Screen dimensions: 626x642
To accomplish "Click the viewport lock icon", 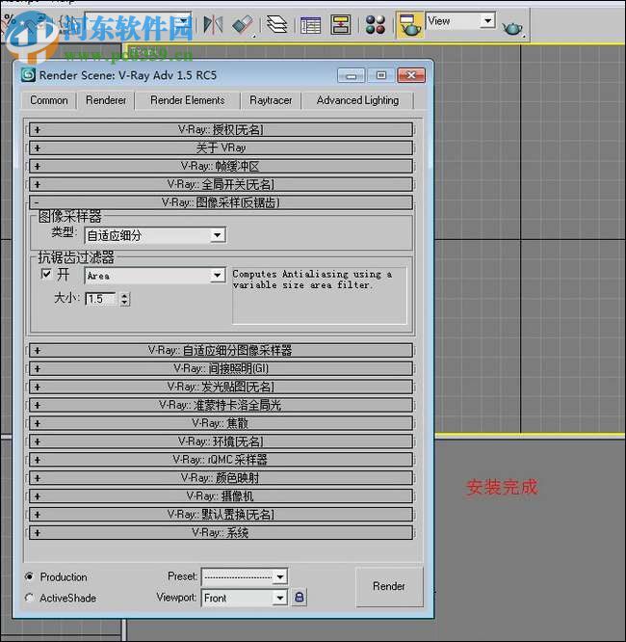I will click(300, 598).
